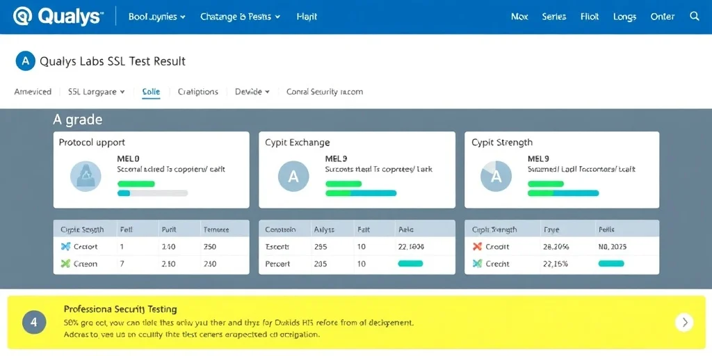
Task: Open the Conral Security tab
Action: pyautogui.click(x=325, y=92)
